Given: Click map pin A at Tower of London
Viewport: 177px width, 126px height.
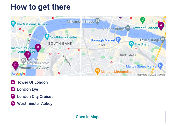Looking at the screenshot, I should click(161, 26).
